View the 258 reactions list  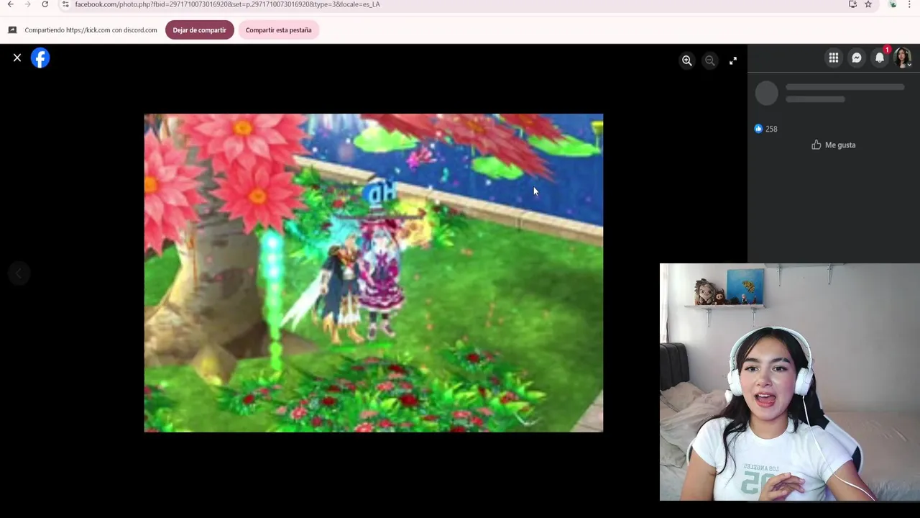click(766, 129)
